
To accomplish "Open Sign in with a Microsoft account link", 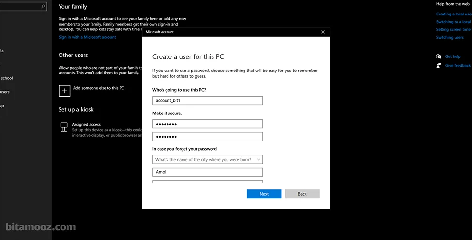I will pyautogui.click(x=87, y=37).
